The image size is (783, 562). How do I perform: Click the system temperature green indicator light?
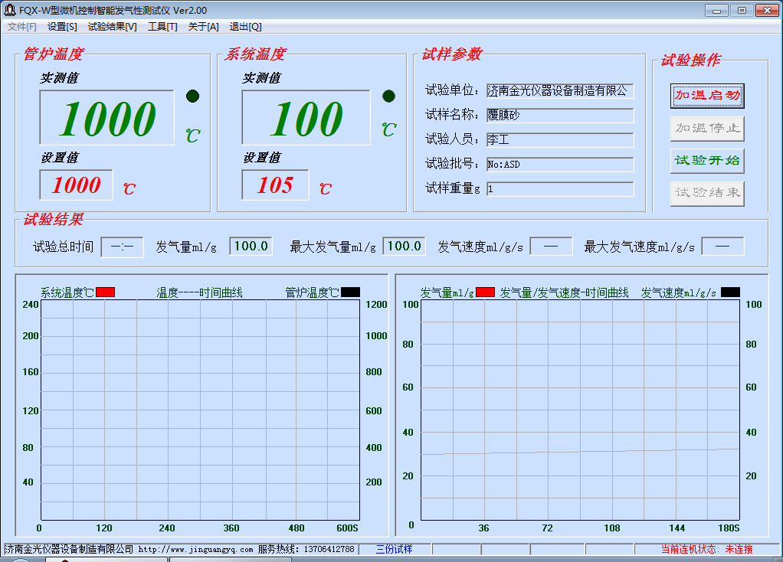(388, 96)
